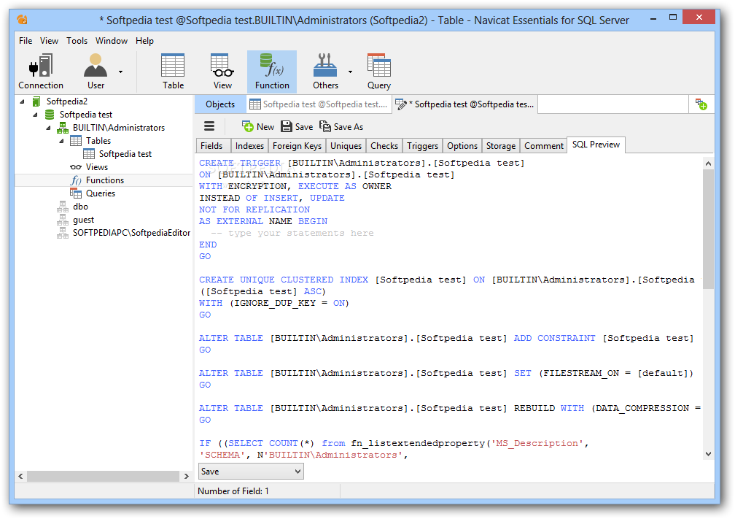735x519 pixels.
Task: Click the tree panel horizontal scrollbar thumb
Action: (103, 476)
